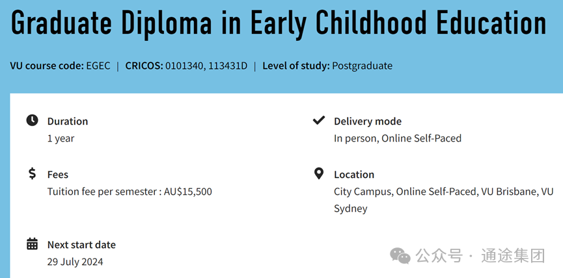Screen dimensions: 563x278
Task: Click the VU course code EGEC text
Action: (x=61, y=66)
